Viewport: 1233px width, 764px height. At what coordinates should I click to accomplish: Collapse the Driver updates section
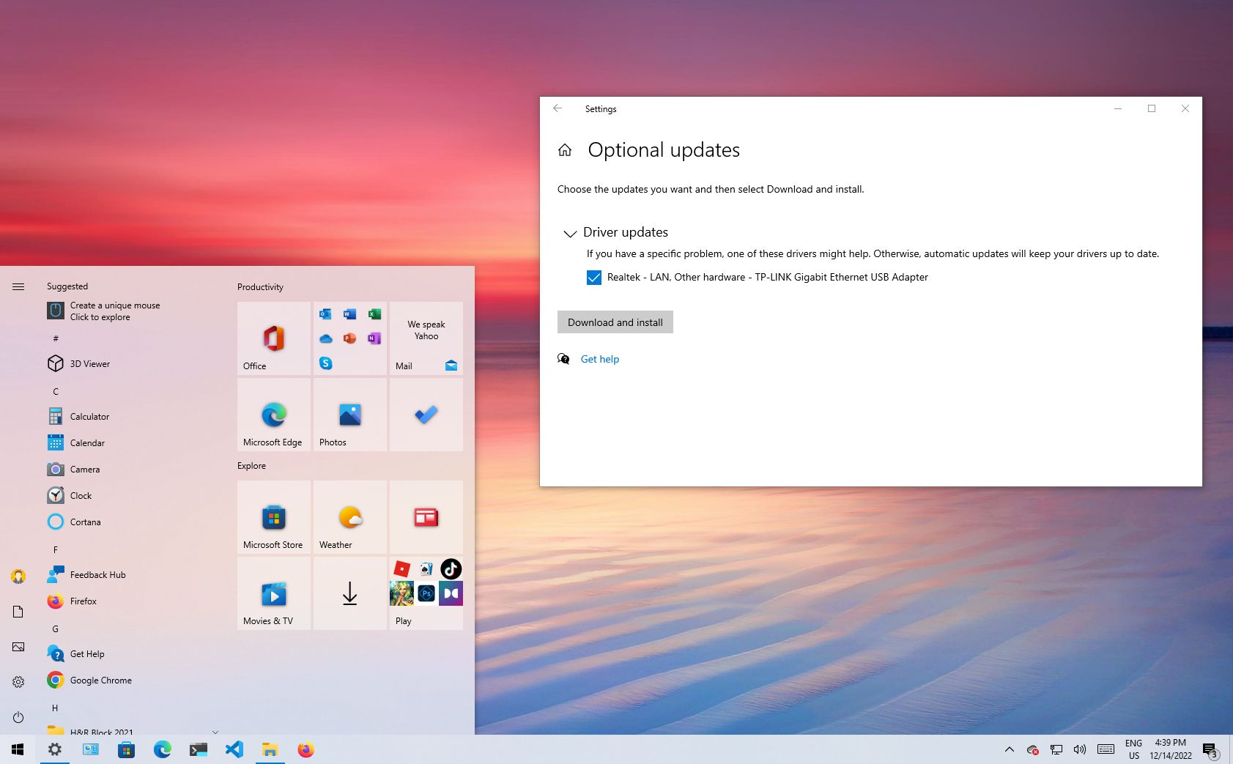point(570,233)
